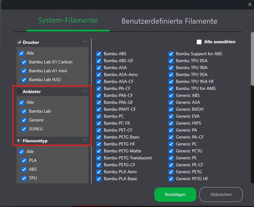Deselect Bambu PC filament

[99, 116]
